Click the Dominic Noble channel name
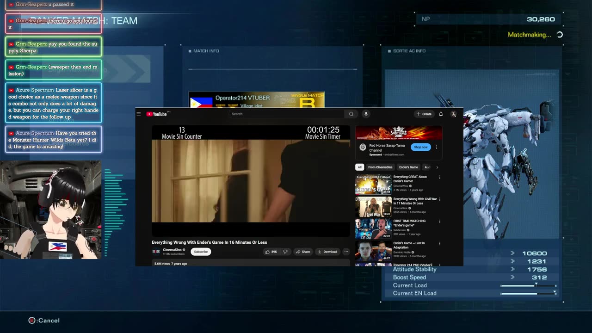592x333 pixels. pyautogui.click(x=403, y=252)
